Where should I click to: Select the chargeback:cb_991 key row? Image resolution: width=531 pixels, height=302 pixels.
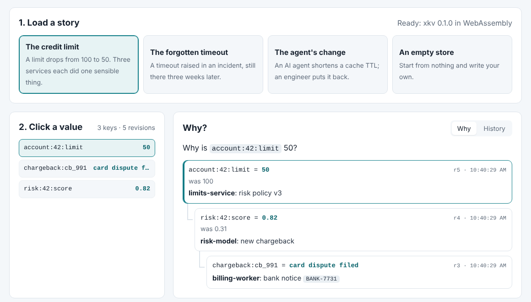87,168
